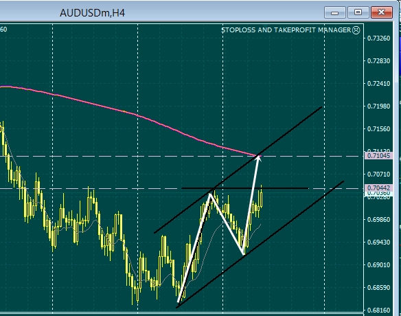Select the 0.71045 highlighted price label

pos(378,155)
